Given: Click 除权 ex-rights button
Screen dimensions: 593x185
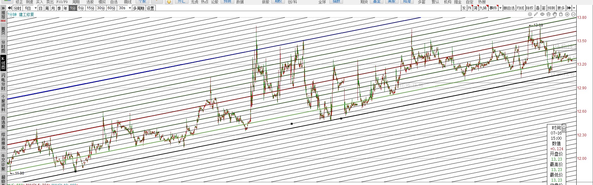Looking at the screenshot, I should tap(530, 8).
